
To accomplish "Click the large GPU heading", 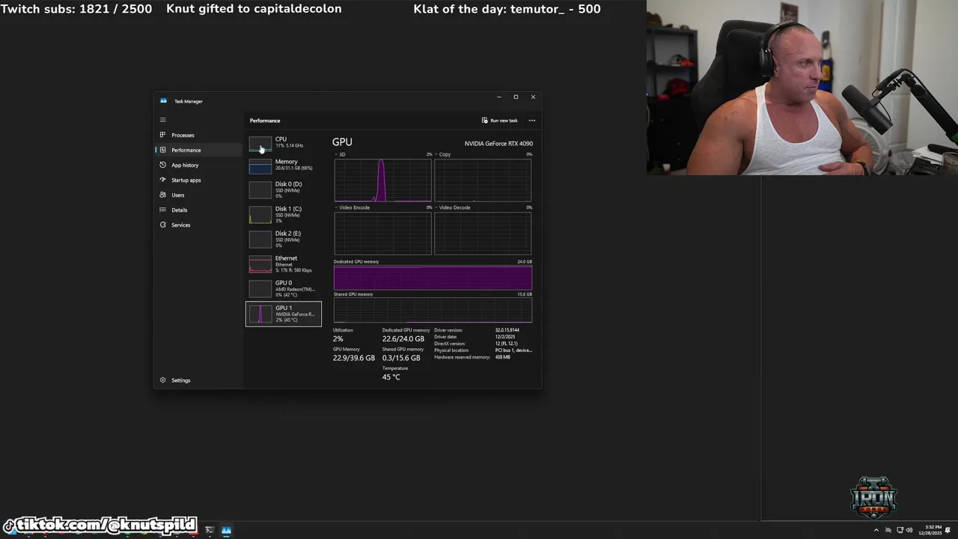I will (342, 142).
